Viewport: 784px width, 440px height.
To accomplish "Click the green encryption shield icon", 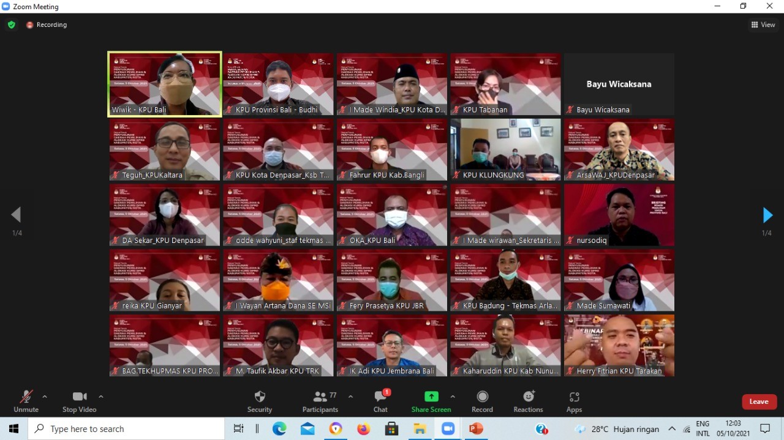I will [12, 25].
